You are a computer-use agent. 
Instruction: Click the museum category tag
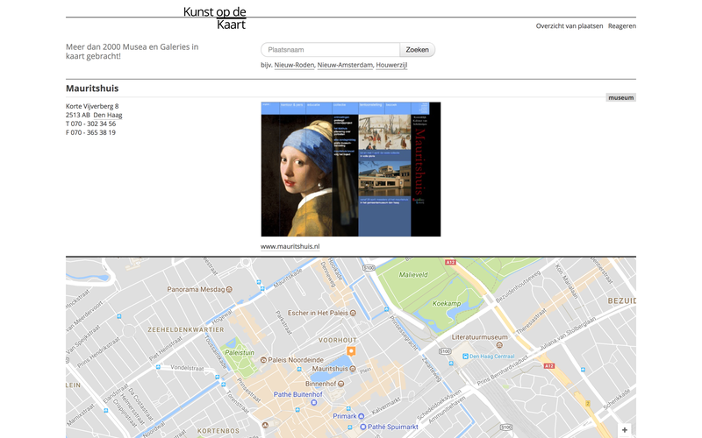[621, 97]
